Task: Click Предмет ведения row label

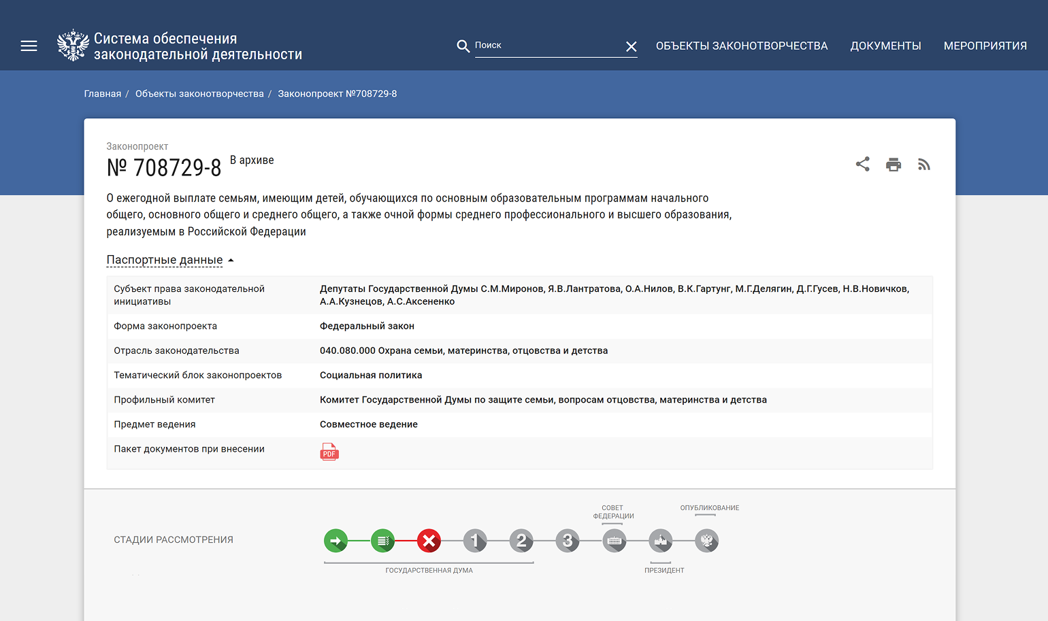Action: pos(154,424)
